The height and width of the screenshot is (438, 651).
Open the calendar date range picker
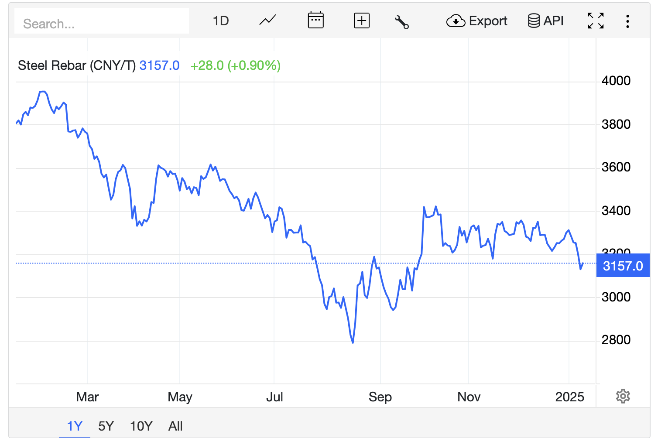click(x=315, y=21)
